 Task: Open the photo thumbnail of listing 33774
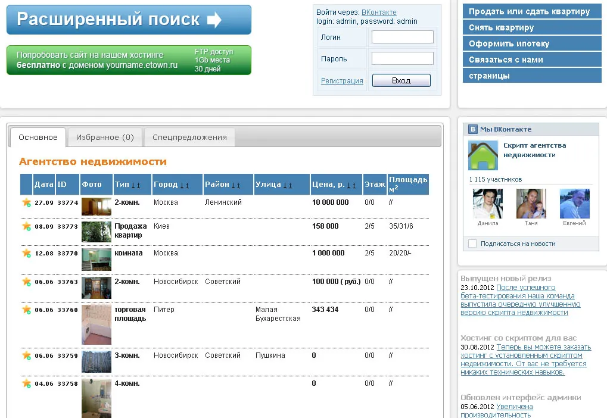[x=97, y=207]
